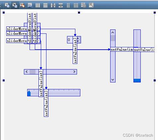Lay out horizontally in splitter
158x140 pixels.
pos(53,5)
